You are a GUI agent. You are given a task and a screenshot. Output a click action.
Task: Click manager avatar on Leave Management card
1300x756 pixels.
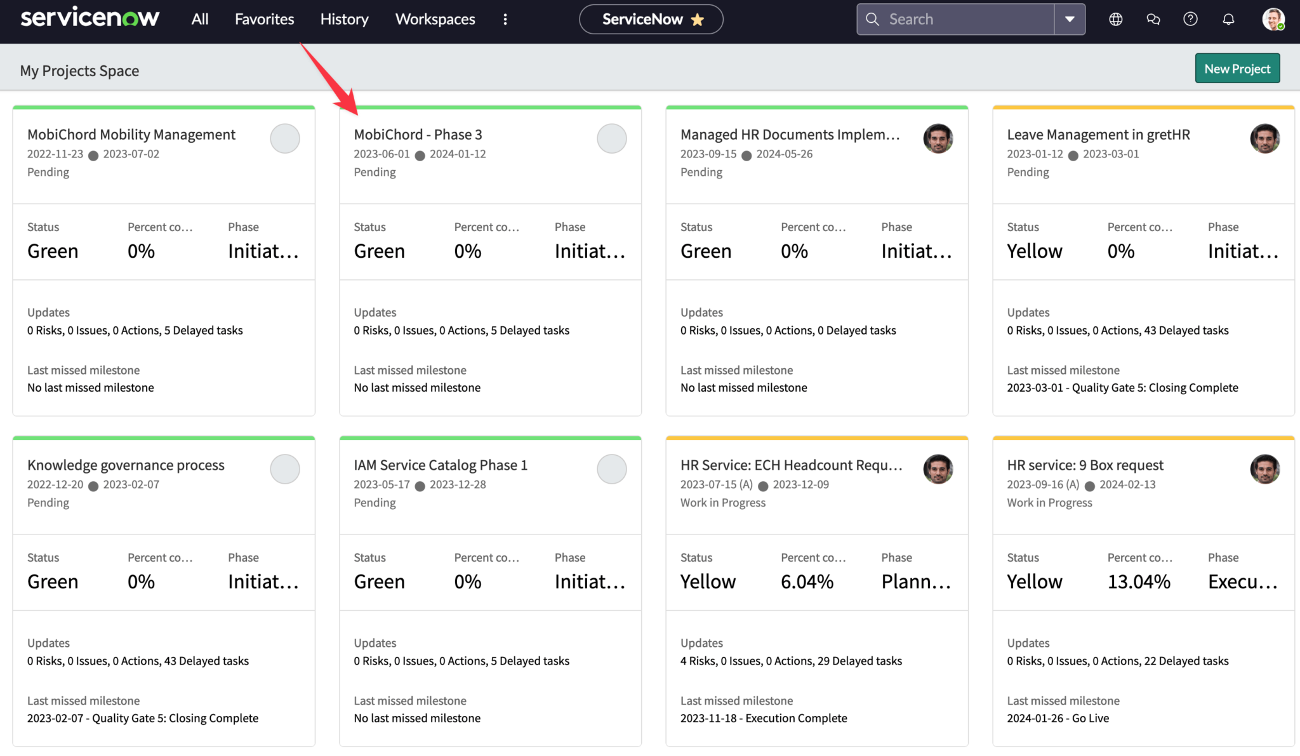[1265, 138]
